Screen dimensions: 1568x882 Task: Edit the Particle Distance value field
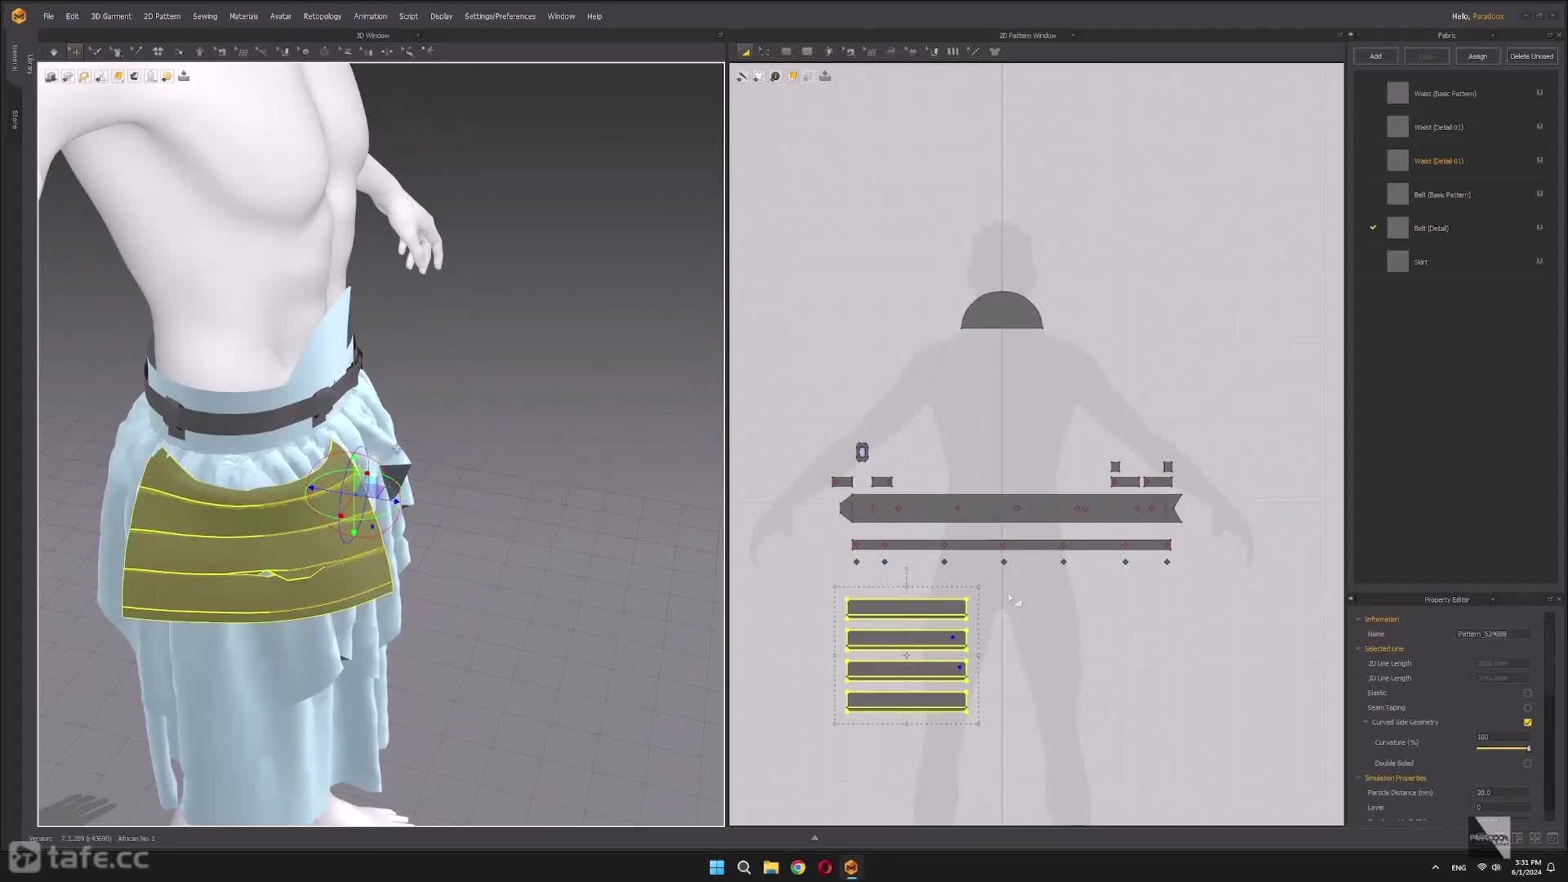1503,793
